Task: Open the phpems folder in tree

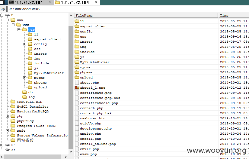Action: pos(40,83)
